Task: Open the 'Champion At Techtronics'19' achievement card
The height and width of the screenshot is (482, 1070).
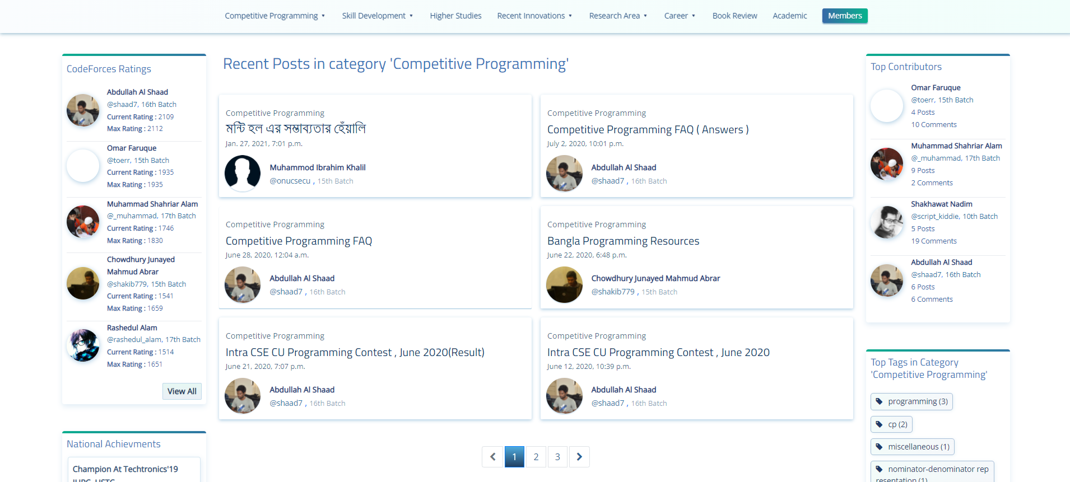Action: click(x=125, y=469)
